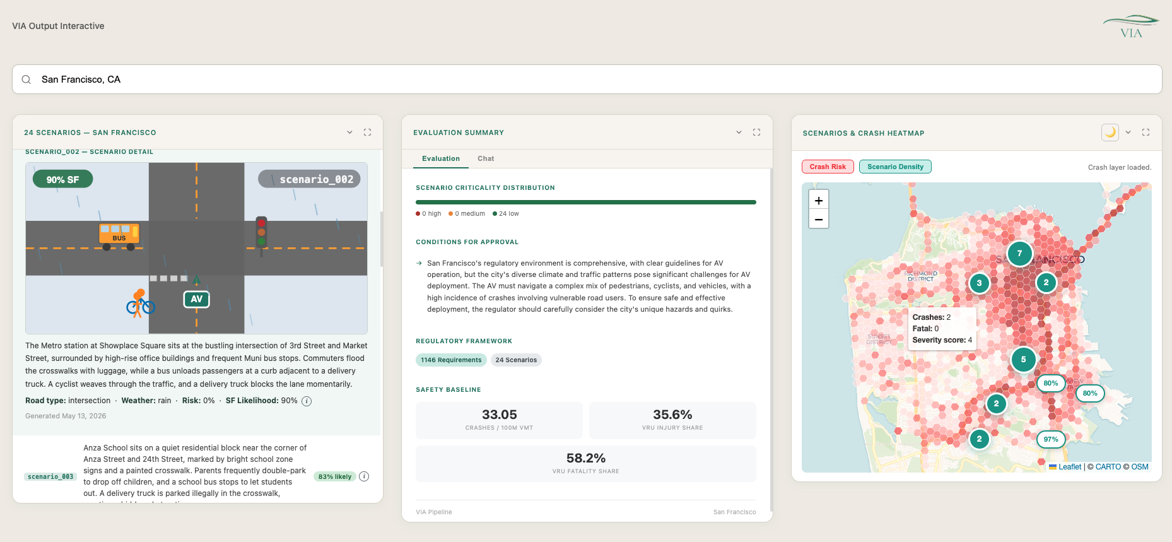1172x542 pixels.
Task: Click the evaluation panel scrollbar
Action: click(771, 339)
